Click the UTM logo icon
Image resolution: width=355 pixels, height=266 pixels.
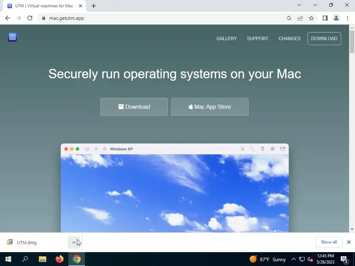(12, 37)
